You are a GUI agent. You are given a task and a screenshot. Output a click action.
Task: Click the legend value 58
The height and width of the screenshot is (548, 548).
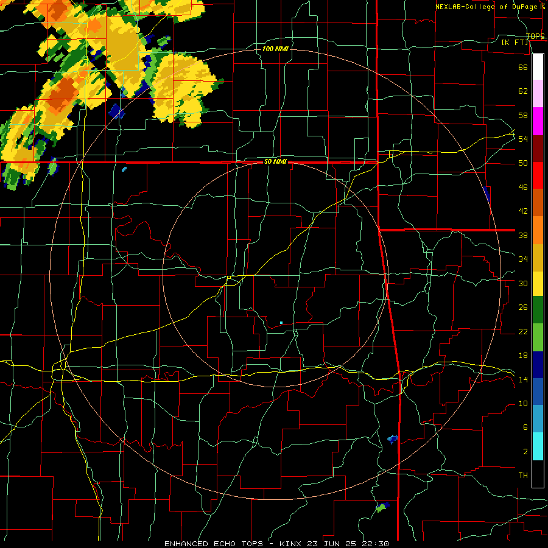click(523, 115)
